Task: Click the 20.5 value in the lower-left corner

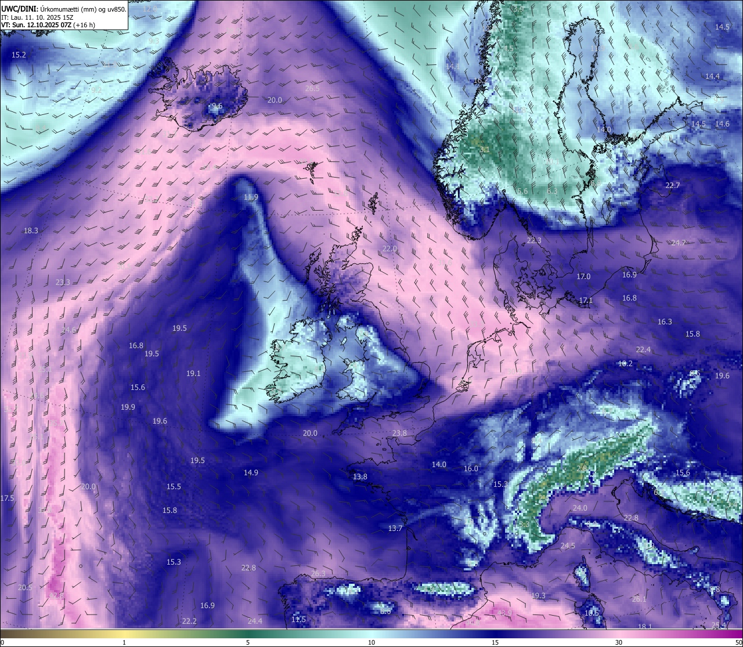Action: pyautogui.click(x=25, y=588)
